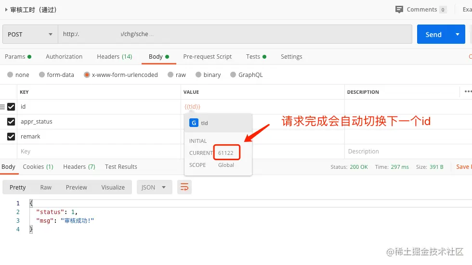This screenshot has height=265, width=472.
Task: Click the drag handle beside id row
Action: pyautogui.click(x=2, y=107)
